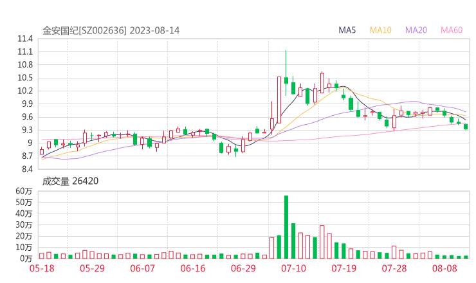The width and height of the screenshot is (476, 283).
Task: Click the MA20 legend label
Action: 416,30
